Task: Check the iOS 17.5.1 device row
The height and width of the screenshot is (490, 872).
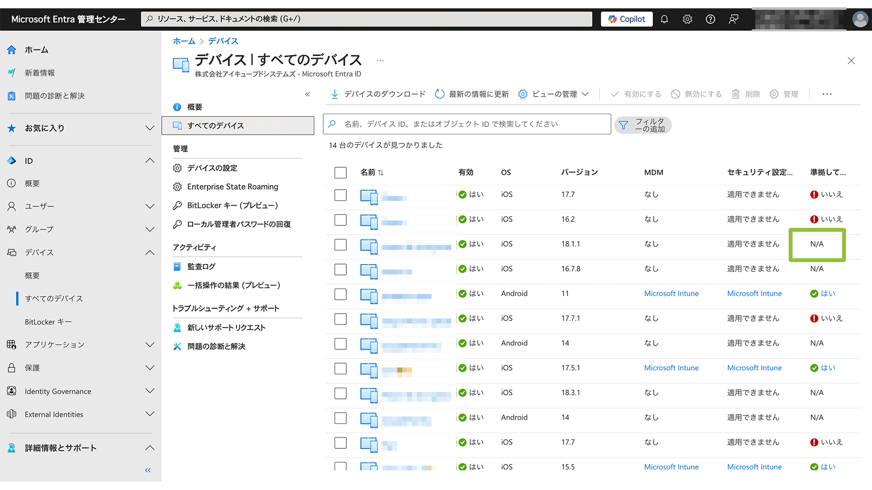Action: [x=340, y=368]
